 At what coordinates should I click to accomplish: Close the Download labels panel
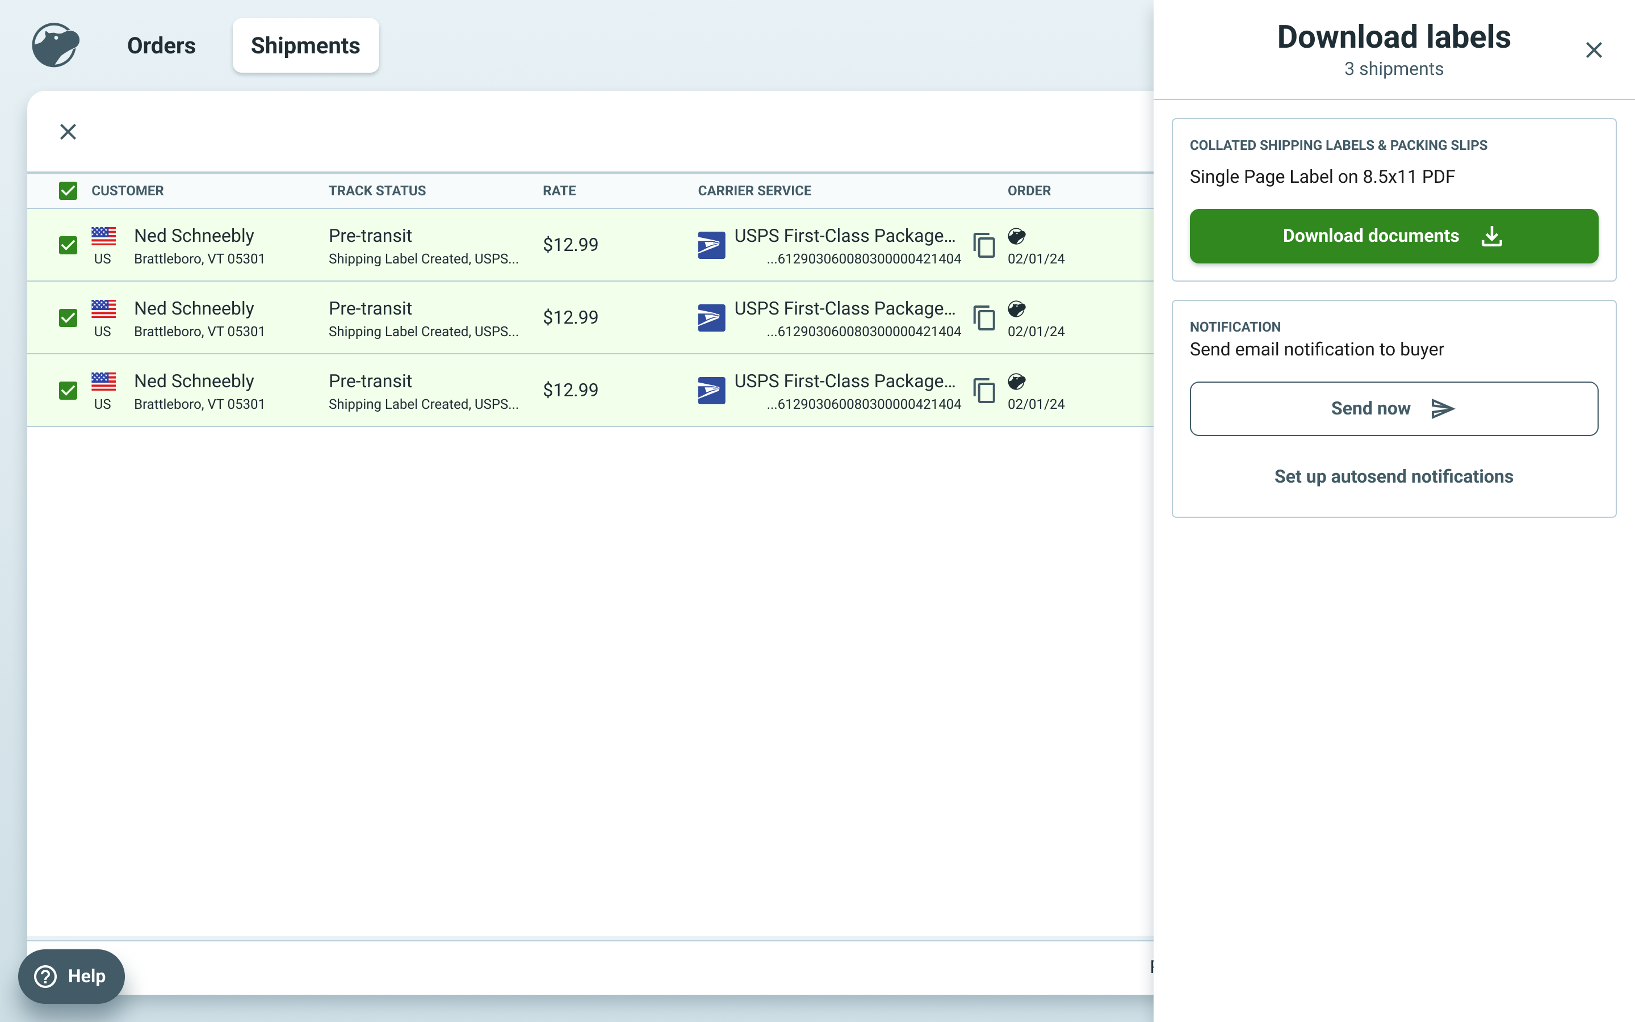coord(1594,50)
